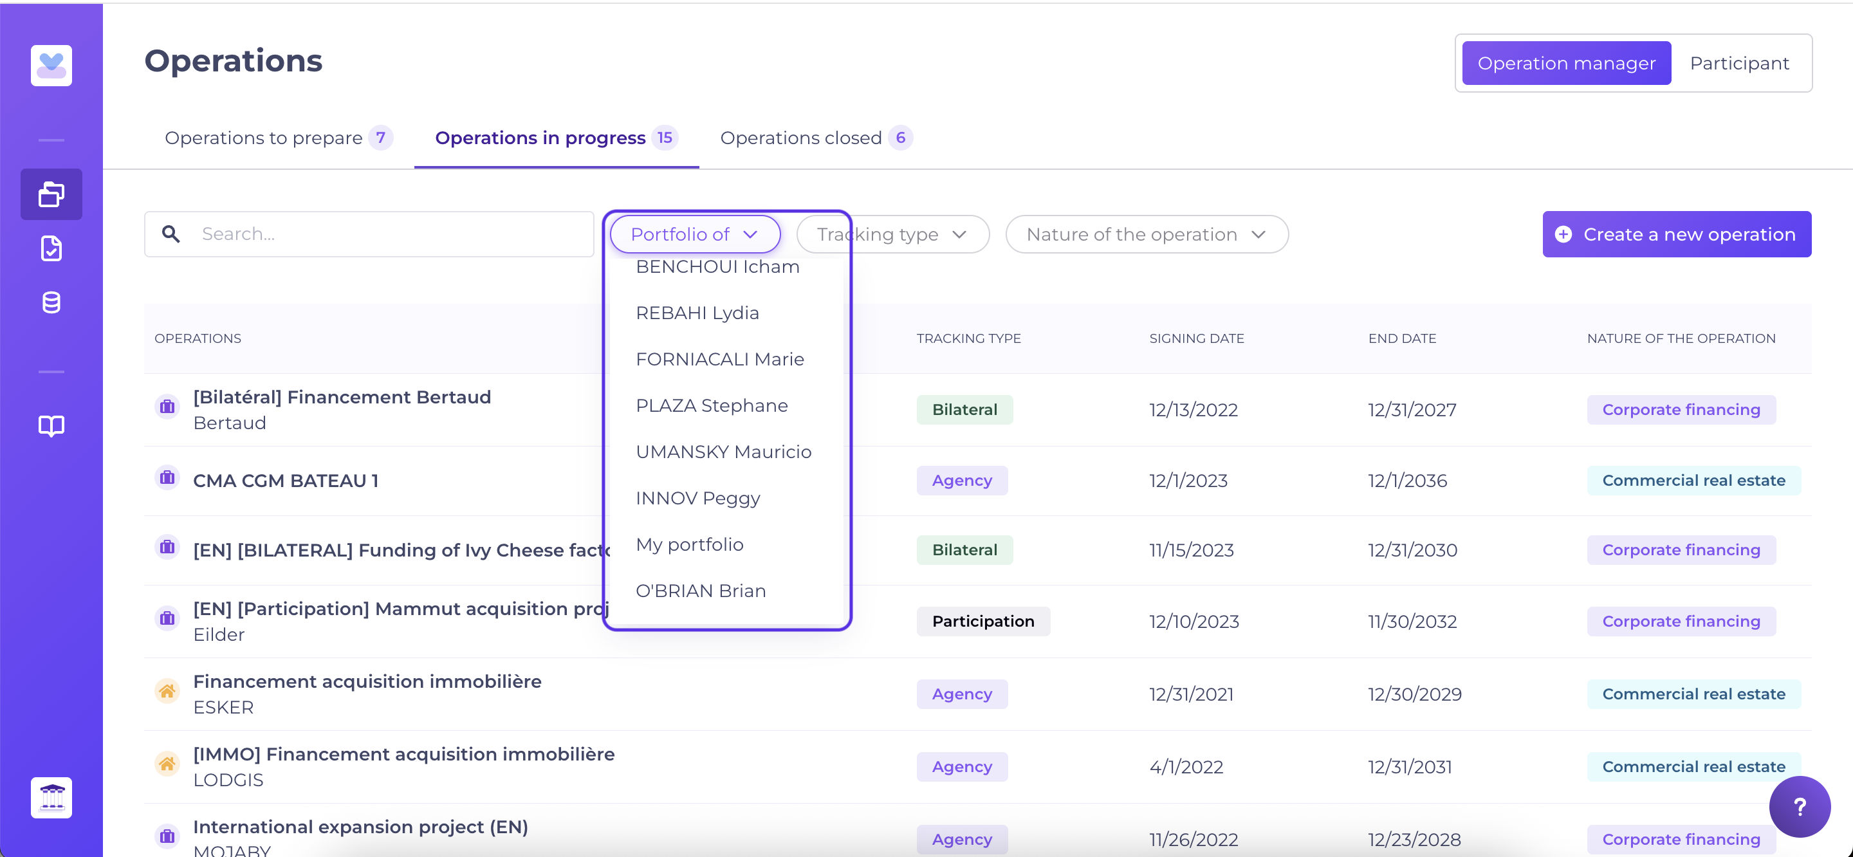Image resolution: width=1853 pixels, height=857 pixels.
Task: Go to Operations to prepare tab
Action: click(279, 138)
